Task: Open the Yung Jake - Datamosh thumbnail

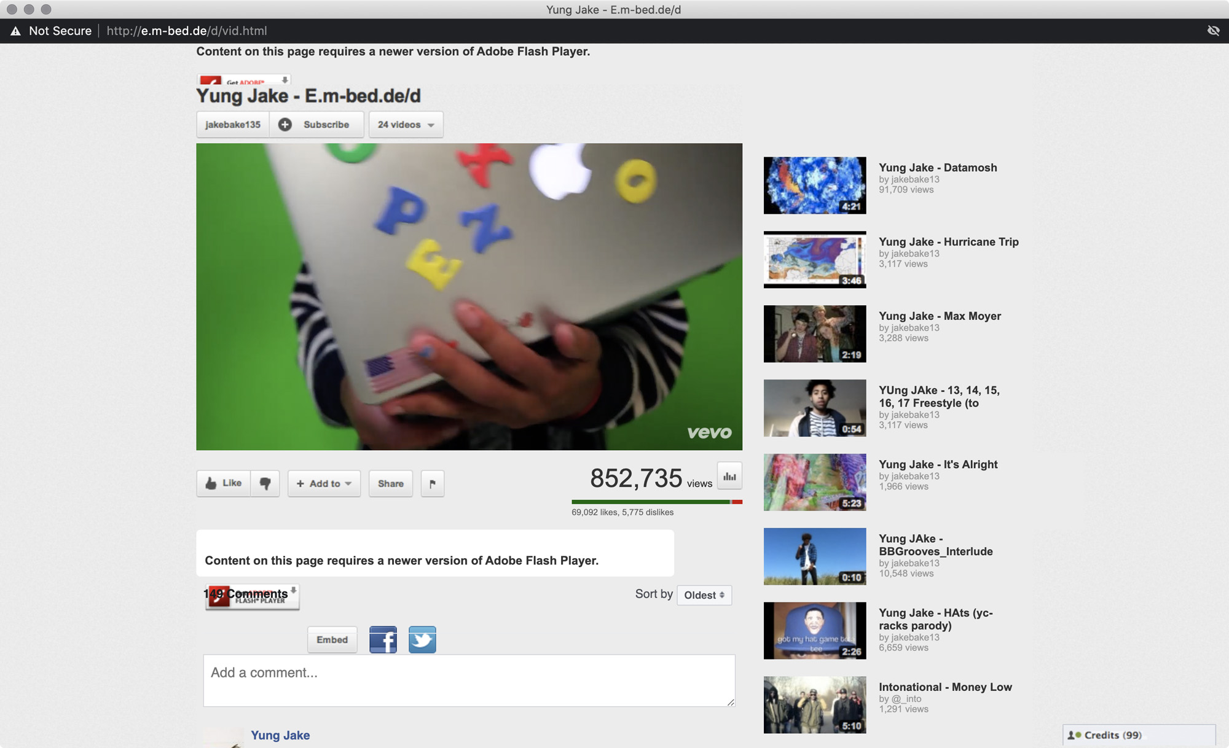Action: [x=815, y=185]
